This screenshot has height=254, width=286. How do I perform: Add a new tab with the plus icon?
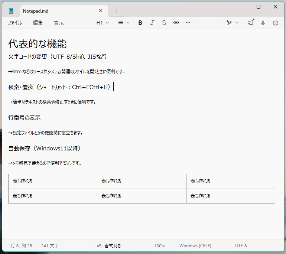(x=117, y=11)
